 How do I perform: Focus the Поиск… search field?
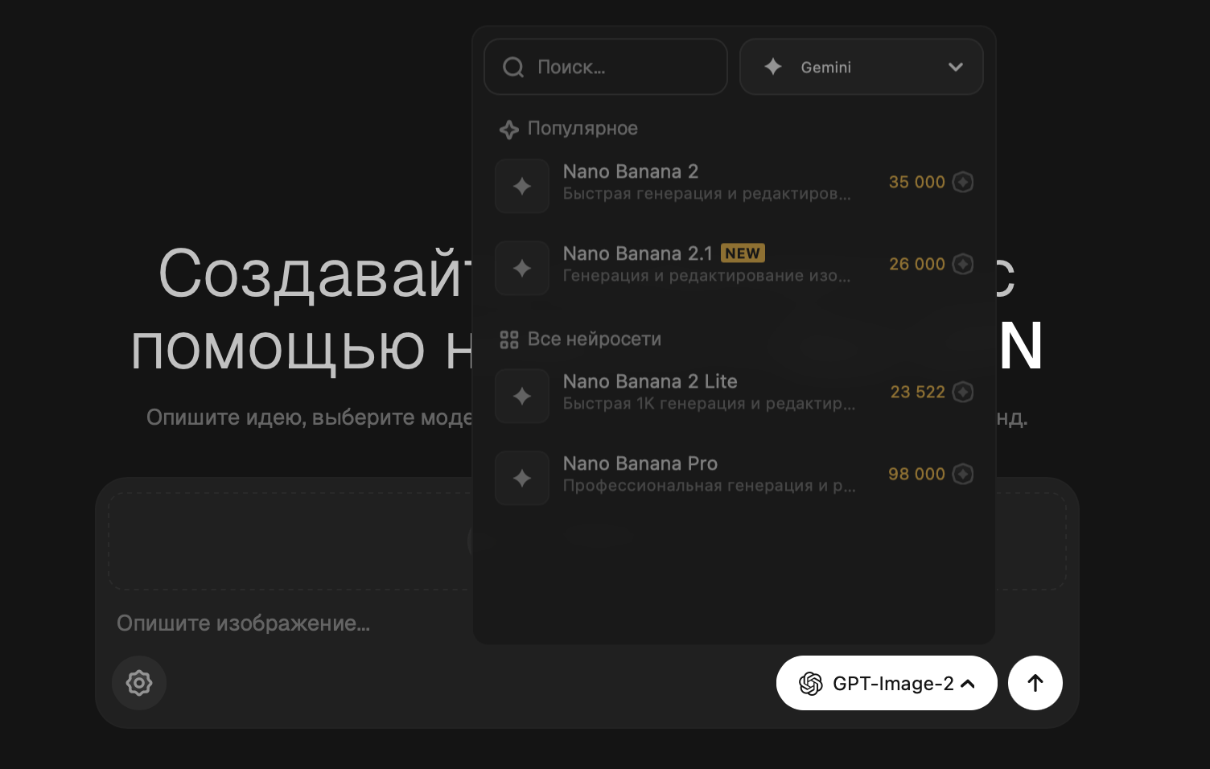click(x=606, y=67)
